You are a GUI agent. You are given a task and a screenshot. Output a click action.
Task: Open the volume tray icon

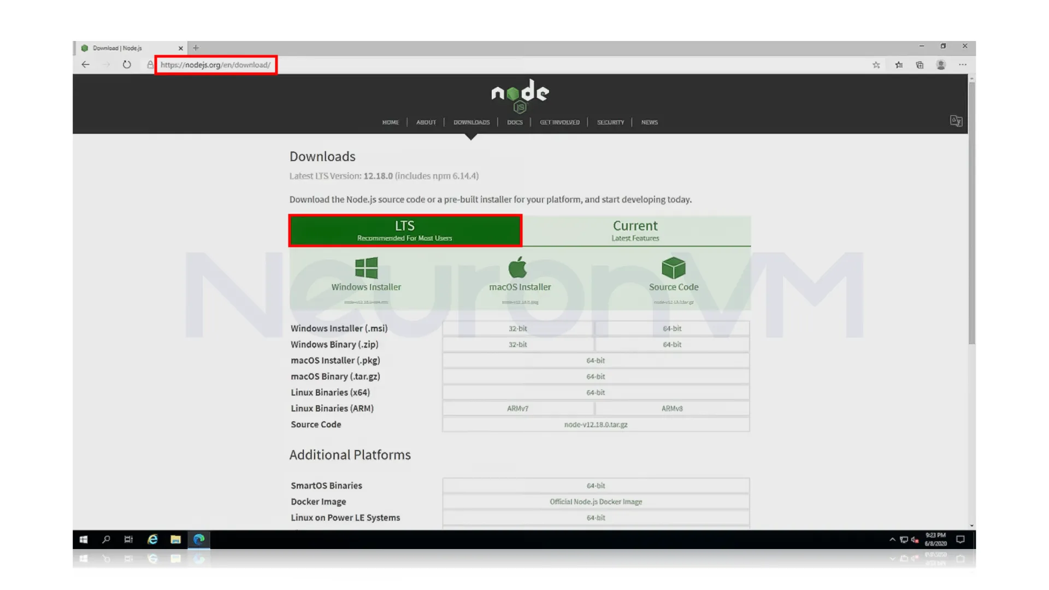(x=915, y=540)
